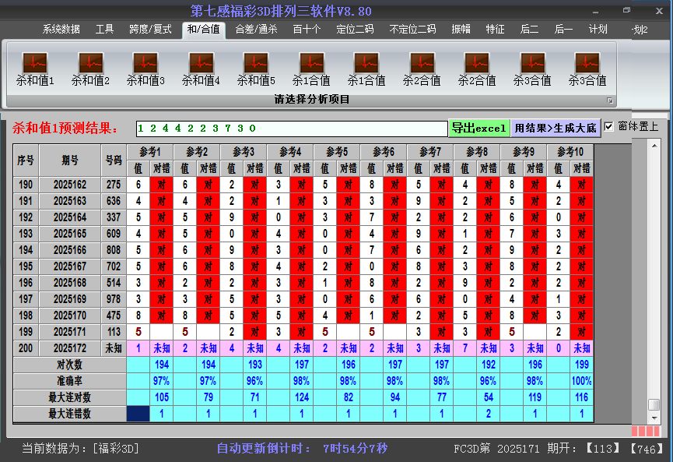The height and width of the screenshot is (462, 673).
Task: Open the 工具 tab
Action: click(104, 30)
